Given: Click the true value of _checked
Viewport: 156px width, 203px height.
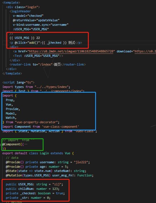Looking at the screenshot, I should click(60, 193).
